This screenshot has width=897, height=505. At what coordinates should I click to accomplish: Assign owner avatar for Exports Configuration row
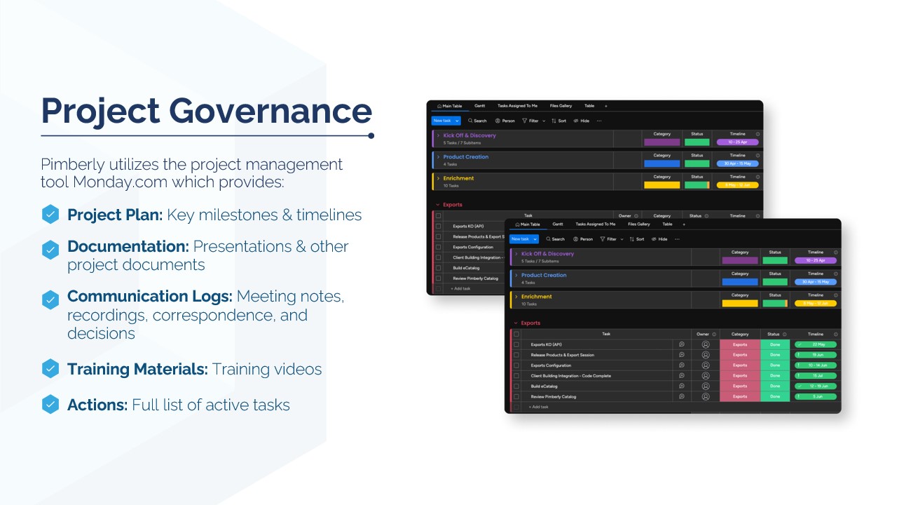(x=706, y=365)
